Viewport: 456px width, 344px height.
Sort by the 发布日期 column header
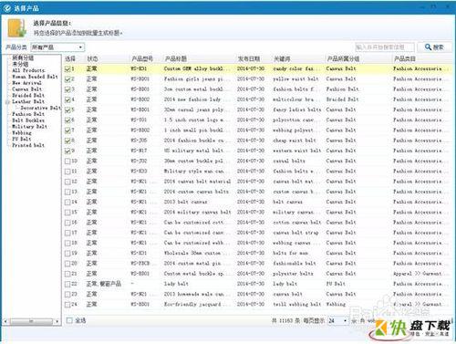tap(249, 58)
